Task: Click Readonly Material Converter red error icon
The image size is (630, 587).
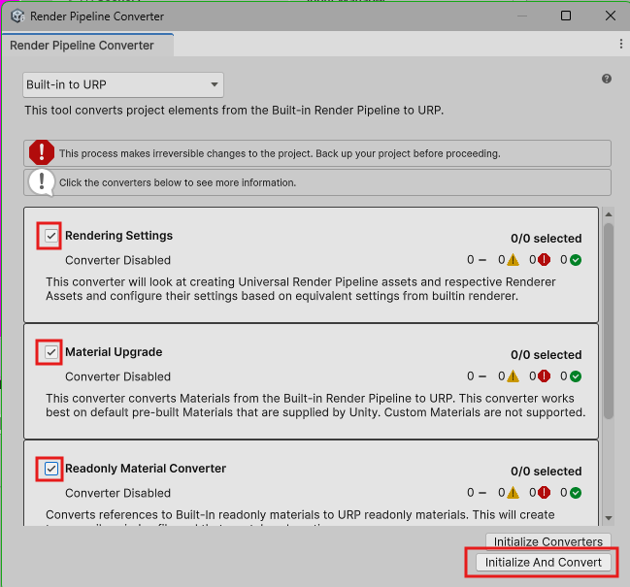Action: [x=544, y=492]
